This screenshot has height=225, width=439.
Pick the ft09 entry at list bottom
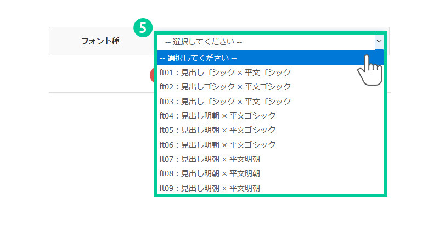coord(210,188)
